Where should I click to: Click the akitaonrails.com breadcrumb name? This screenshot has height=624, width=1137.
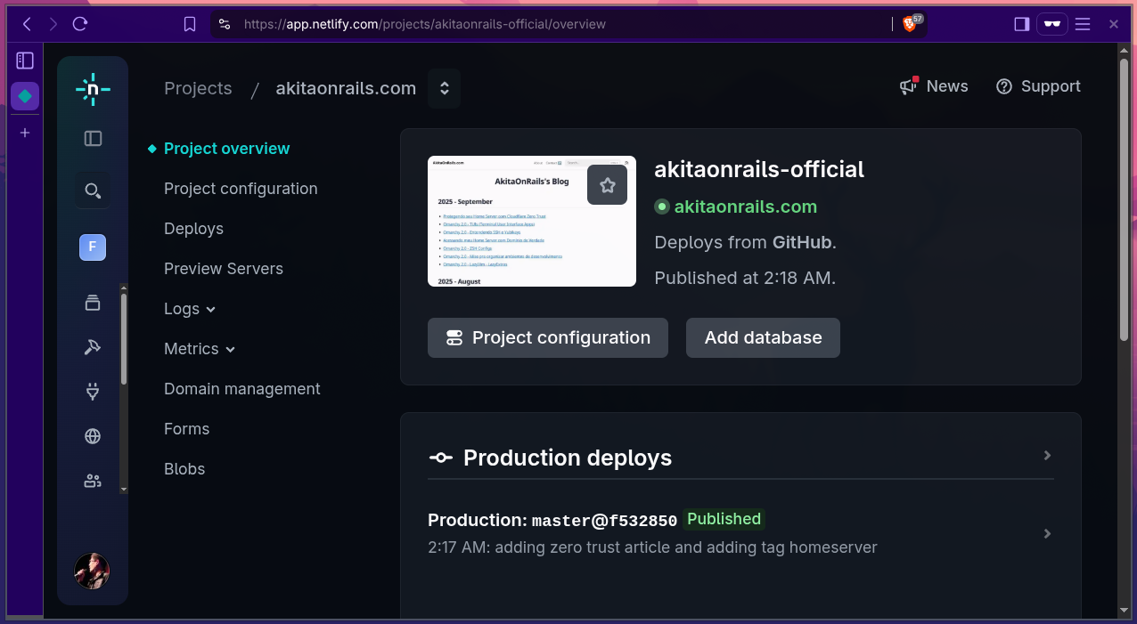coord(346,88)
